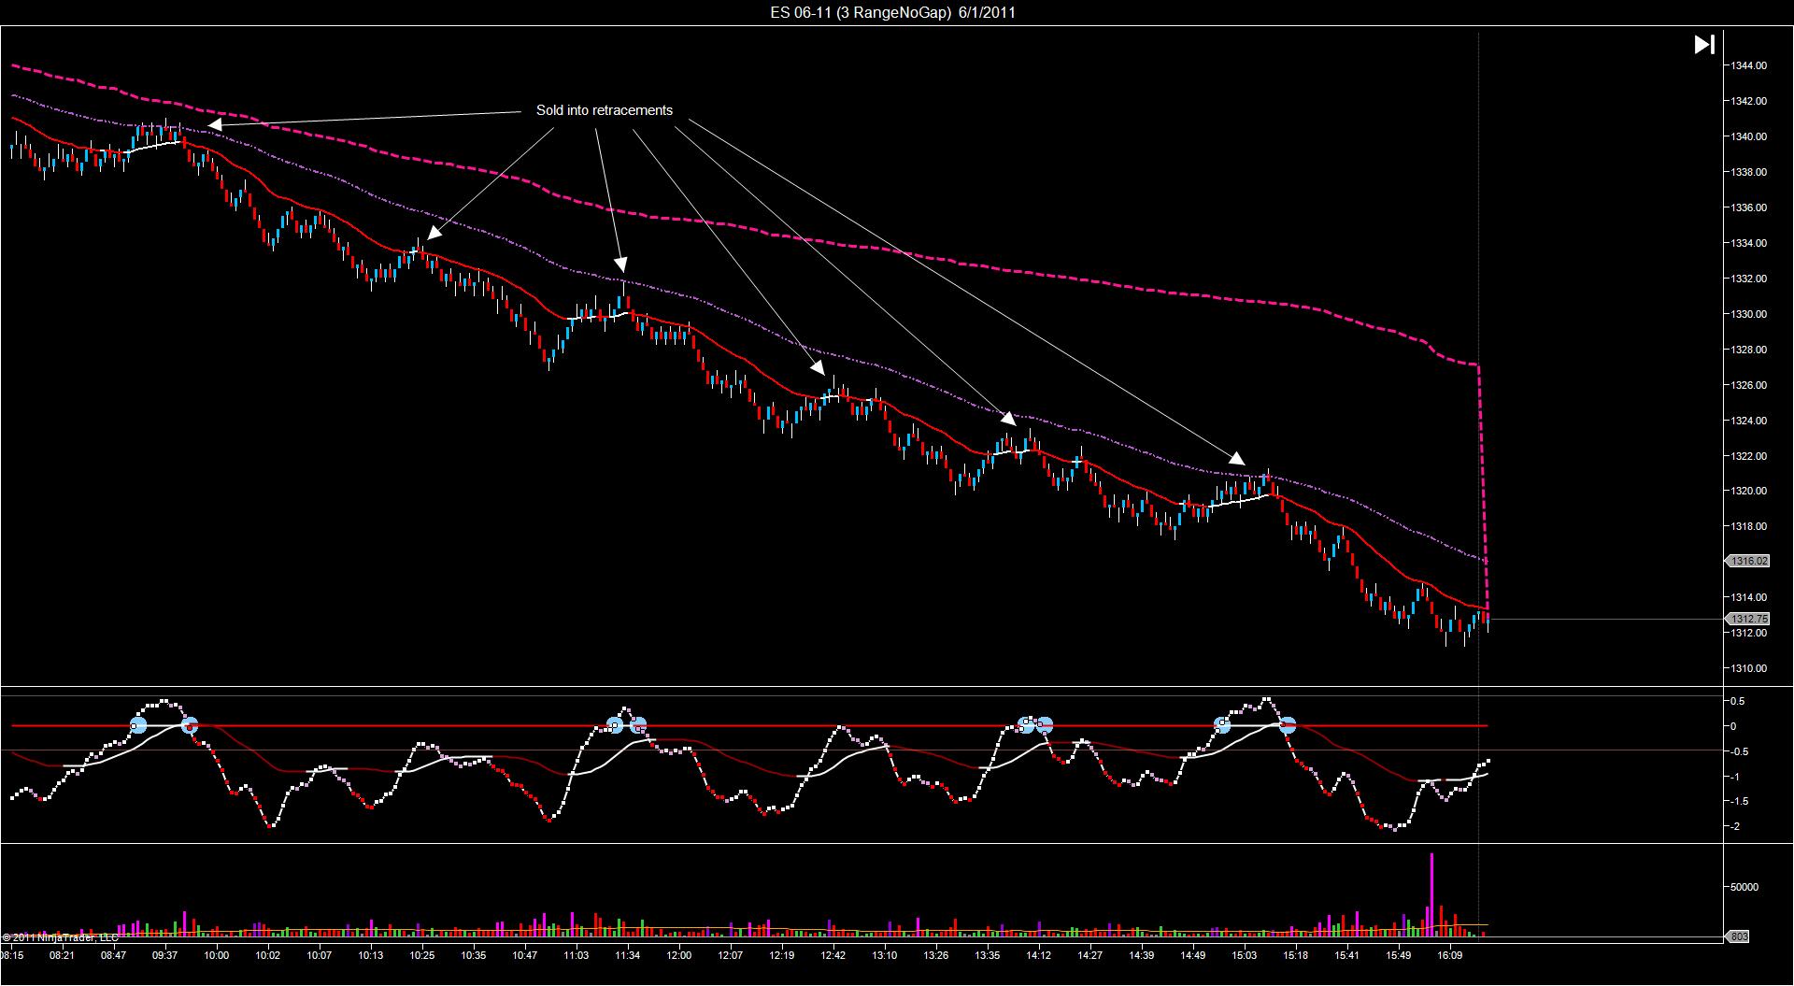This screenshot has height=986, width=1794.
Task: Click the 13:35 time axis label
Action: [987, 955]
